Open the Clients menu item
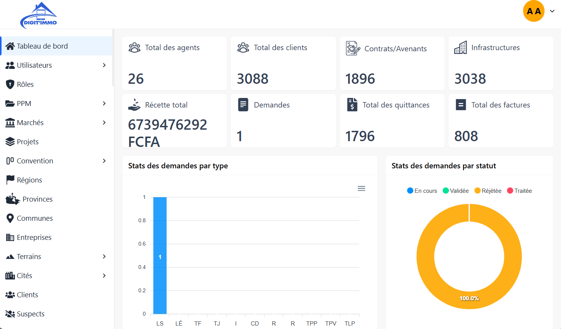The image size is (561, 329). [x=27, y=295]
